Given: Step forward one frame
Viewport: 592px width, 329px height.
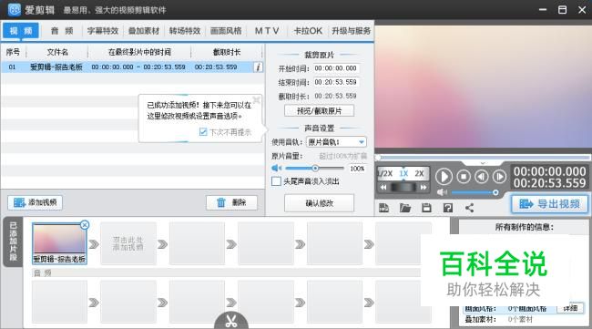Looking at the screenshot, I should point(499,177).
